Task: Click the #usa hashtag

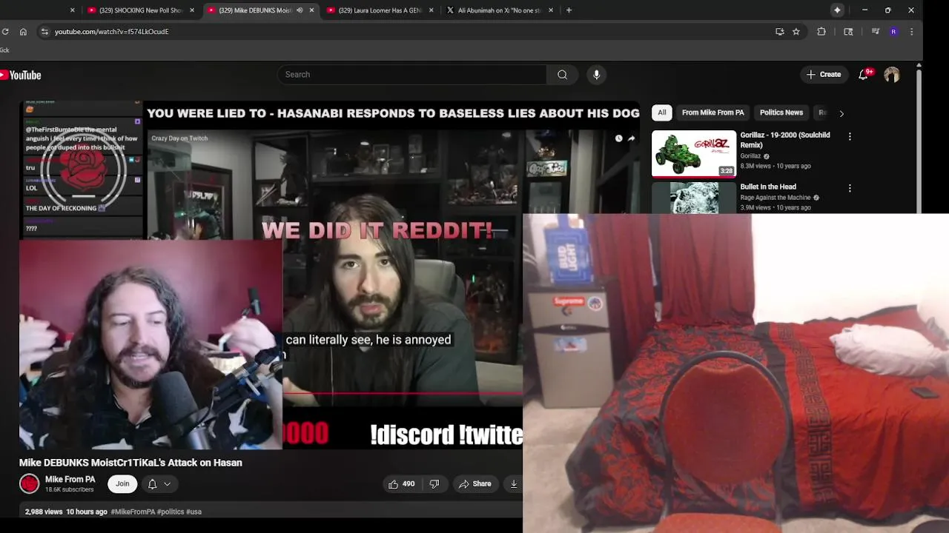Action: (x=194, y=512)
